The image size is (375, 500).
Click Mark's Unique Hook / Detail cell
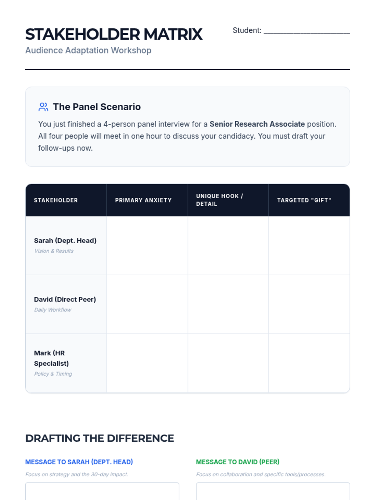click(228, 363)
